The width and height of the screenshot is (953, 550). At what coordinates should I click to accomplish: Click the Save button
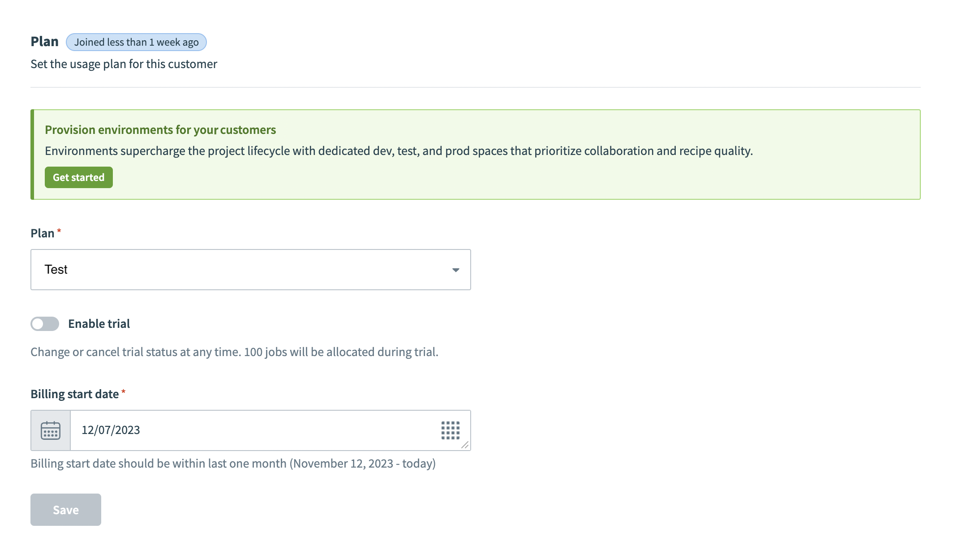pyautogui.click(x=65, y=509)
